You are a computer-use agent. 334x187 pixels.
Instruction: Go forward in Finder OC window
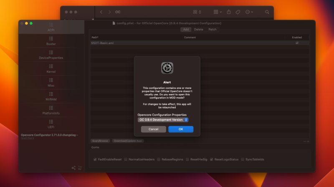point(109,12)
